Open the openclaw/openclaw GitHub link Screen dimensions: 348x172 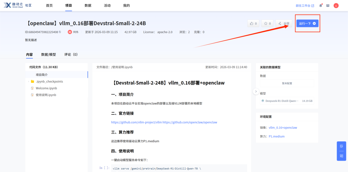pyautogui.click(x=190, y=122)
